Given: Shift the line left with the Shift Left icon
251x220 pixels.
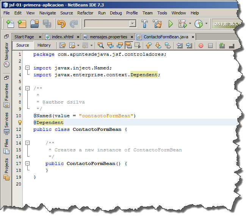Looking at the screenshot, I should point(180,46).
